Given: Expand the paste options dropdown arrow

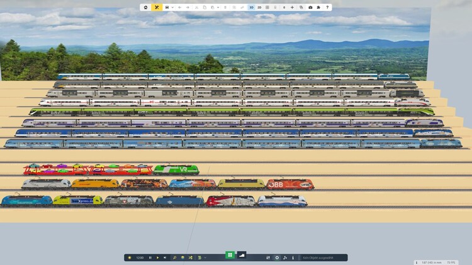Looking at the screenshot, I should (x=218, y=7).
